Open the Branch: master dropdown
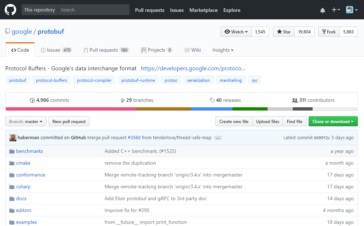This screenshot has width=364, height=226. [26, 121]
